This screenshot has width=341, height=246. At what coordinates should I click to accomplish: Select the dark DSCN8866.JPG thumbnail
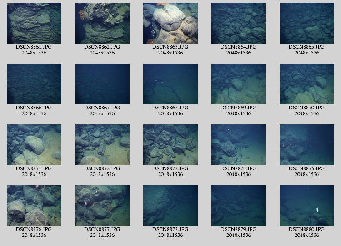(34, 84)
